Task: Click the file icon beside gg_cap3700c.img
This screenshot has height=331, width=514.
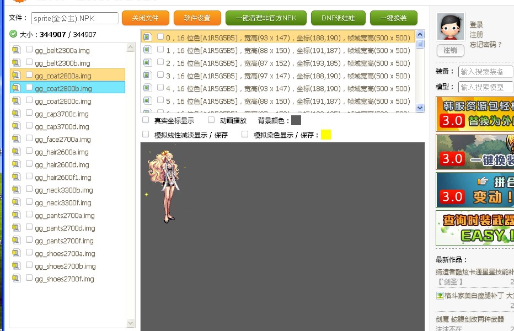Action: 16,114
